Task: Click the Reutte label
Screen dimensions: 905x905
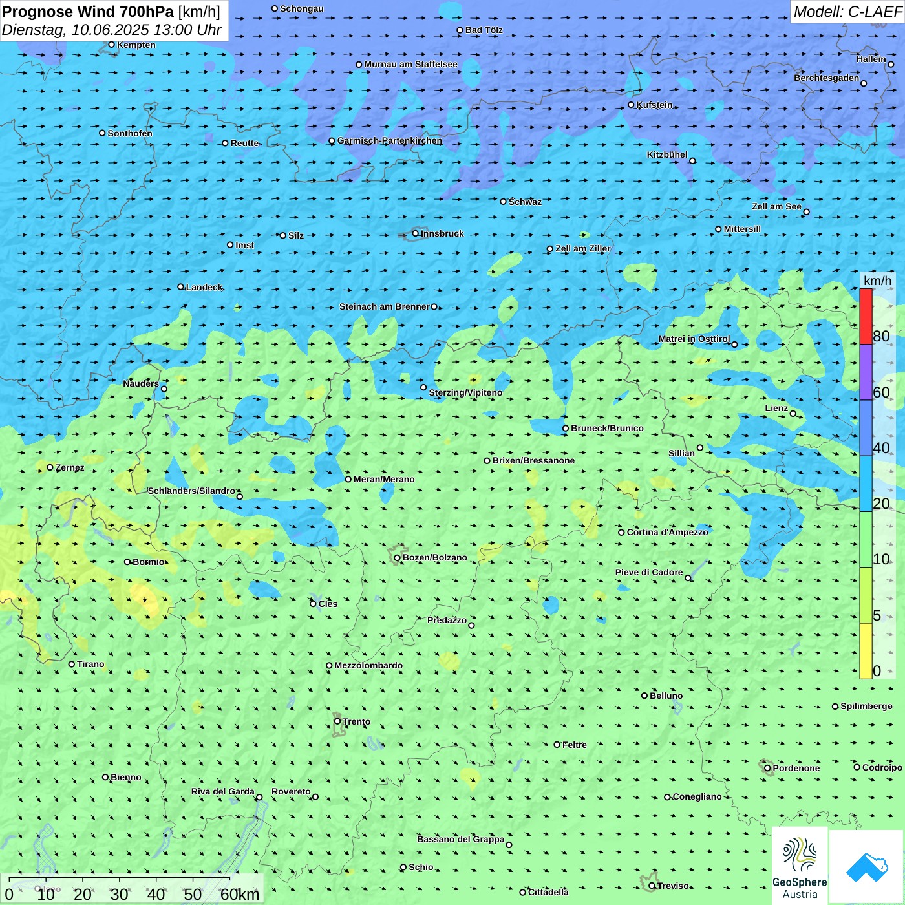Action: (x=244, y=143)
